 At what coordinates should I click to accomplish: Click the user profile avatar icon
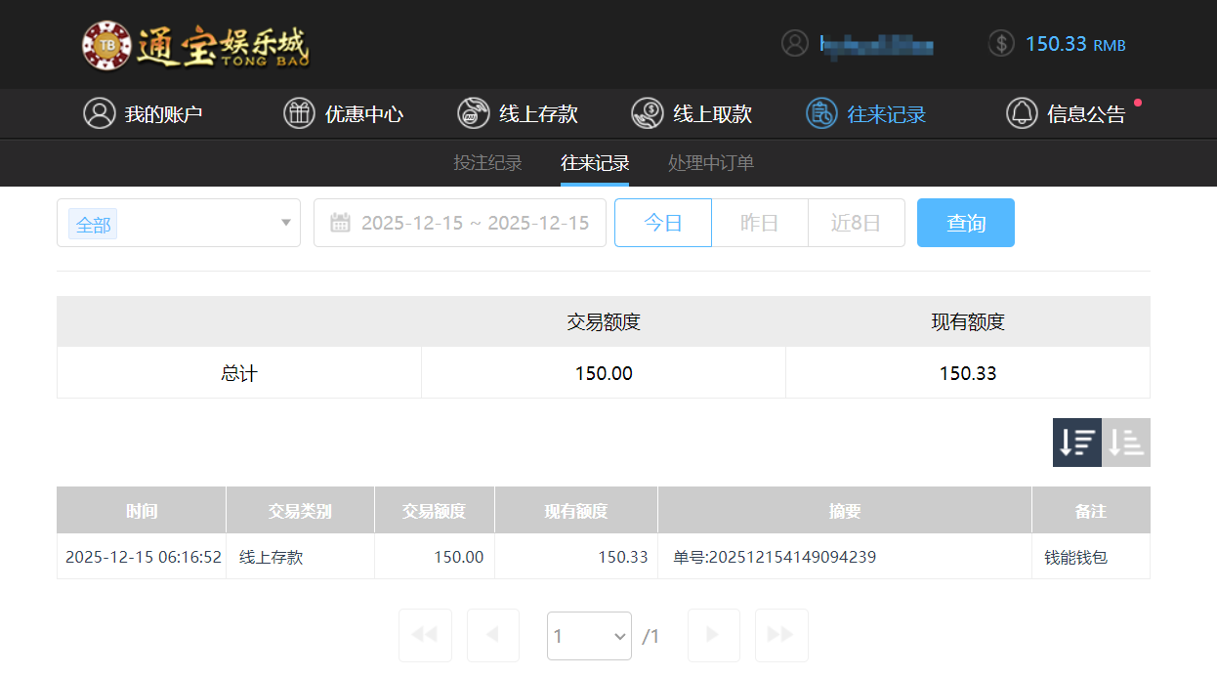pyautogui.click(x=794, y=45)
